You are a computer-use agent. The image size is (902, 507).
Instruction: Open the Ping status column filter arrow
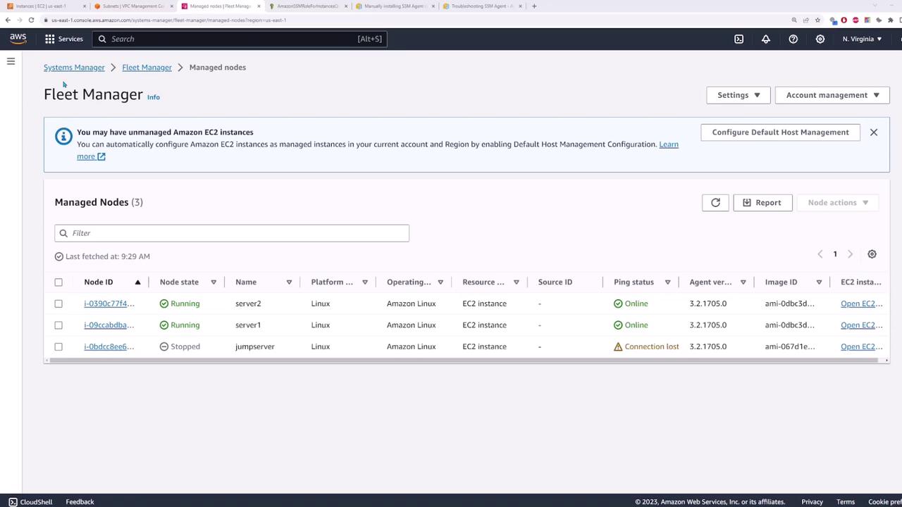click(667, 282)
